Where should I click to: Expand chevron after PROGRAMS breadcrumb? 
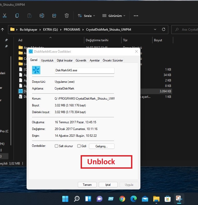(x=83, y=30)
